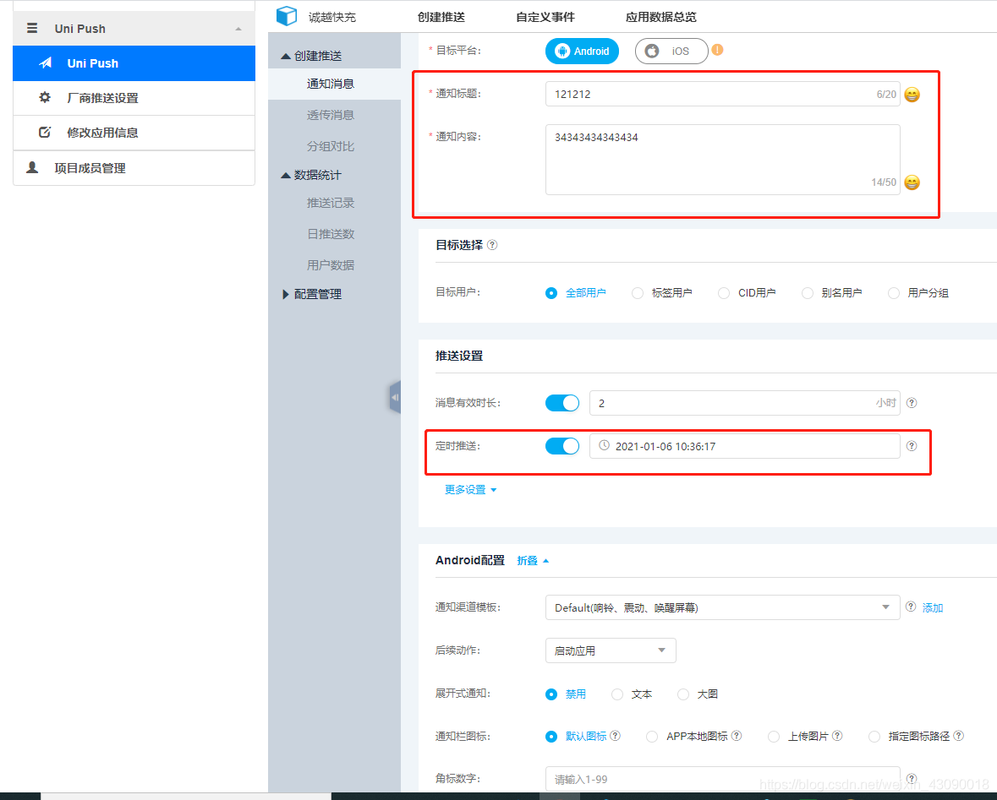Image resolution: width=997 pixels, height=800 pixels.
Task: Open 创建推送 top tab
Action: (441, 17)
